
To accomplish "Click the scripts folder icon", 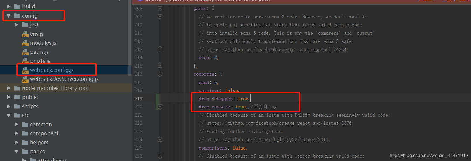I will click(17, 106).
